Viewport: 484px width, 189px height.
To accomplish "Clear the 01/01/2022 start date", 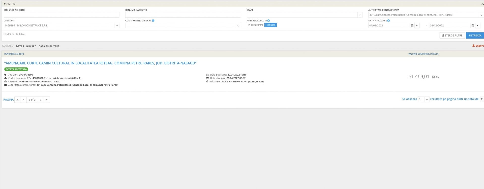I will pos(417,25).
